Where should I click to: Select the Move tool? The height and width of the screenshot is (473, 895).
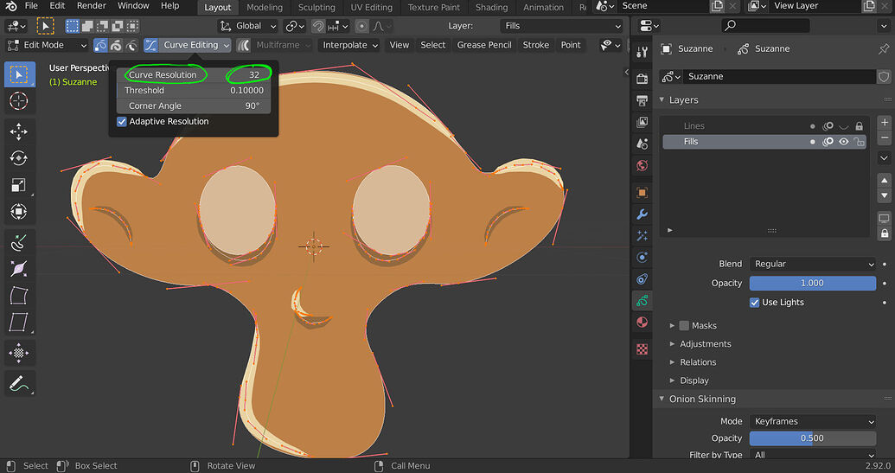(19, 131)
